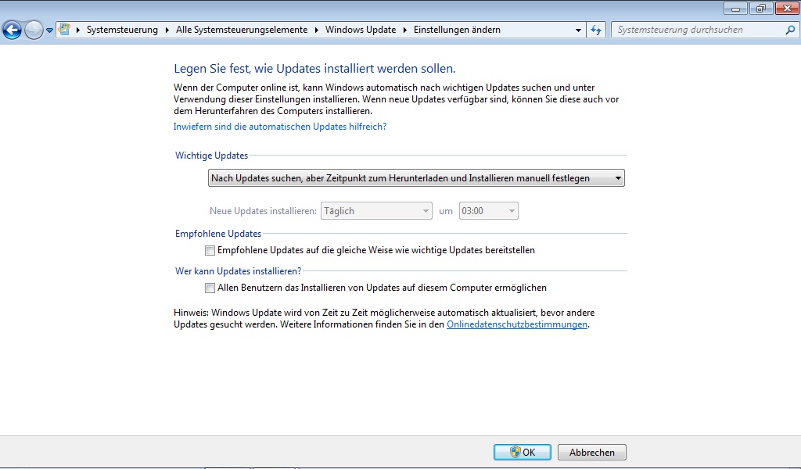This screenshot has height=469, width=801.
Task: Click the Control Panel icon in address bar
Action: click(64, 29)
